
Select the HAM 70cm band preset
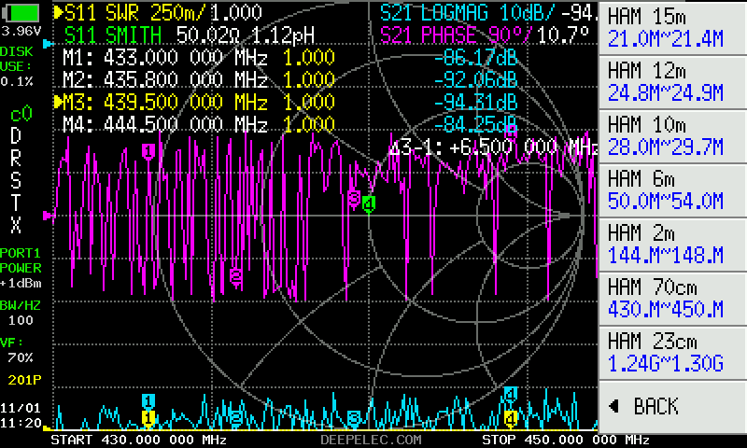672,299
